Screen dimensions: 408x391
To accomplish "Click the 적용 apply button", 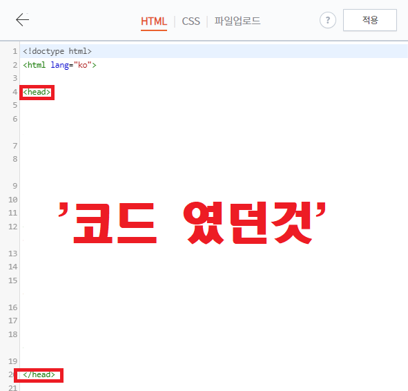I will (x=370, y=20).
